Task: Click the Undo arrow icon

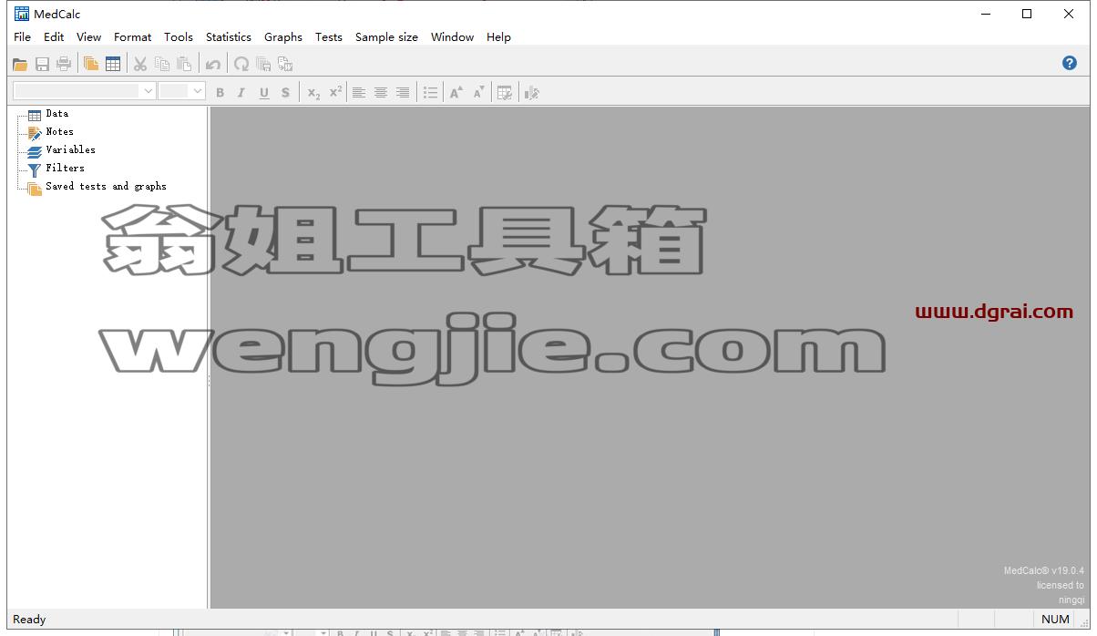Action: tap(212, 64)
